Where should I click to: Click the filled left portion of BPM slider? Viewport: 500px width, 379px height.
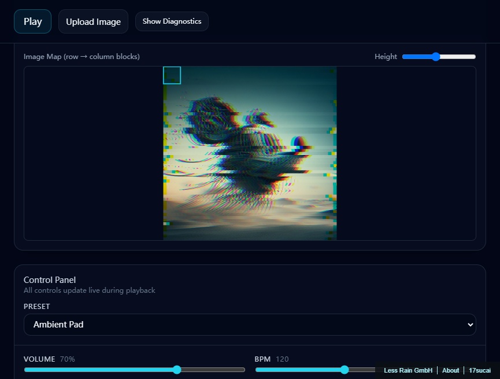coord(298,370)
